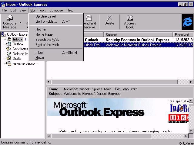Click the Internet Explorer logo icon
The height and width of the screenshot is (145, 194).
[x=188, y=22]
